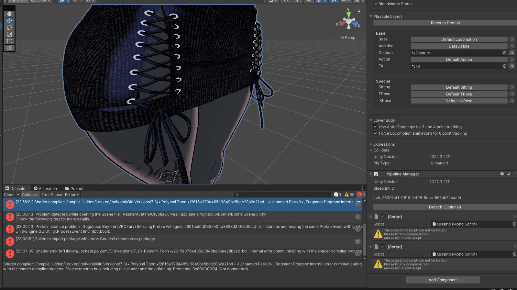Clear the Gesture layer with X button
This screenshot has height=290, width=517.
(512, 53)
